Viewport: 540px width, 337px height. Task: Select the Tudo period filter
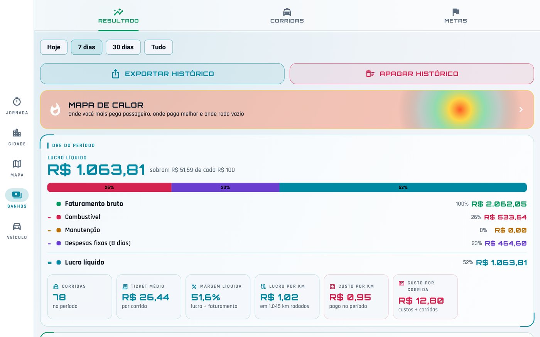point(159,47)
